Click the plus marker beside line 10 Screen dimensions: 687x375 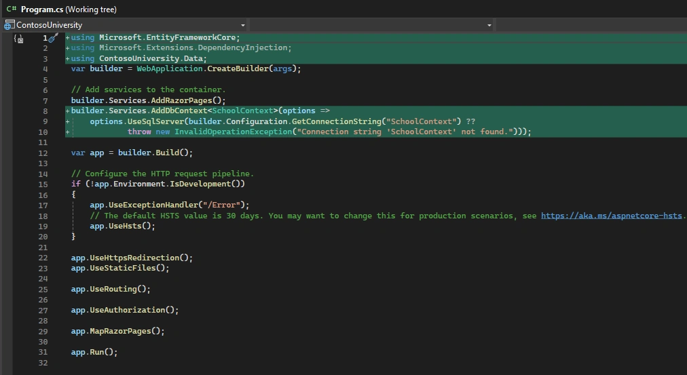(67, 132)
